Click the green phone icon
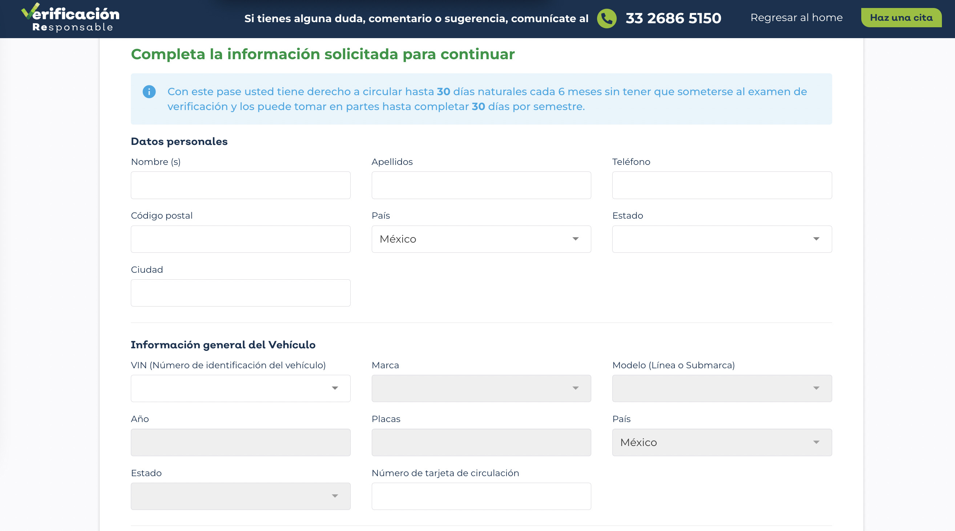955x531 pixels. point(607,18)
